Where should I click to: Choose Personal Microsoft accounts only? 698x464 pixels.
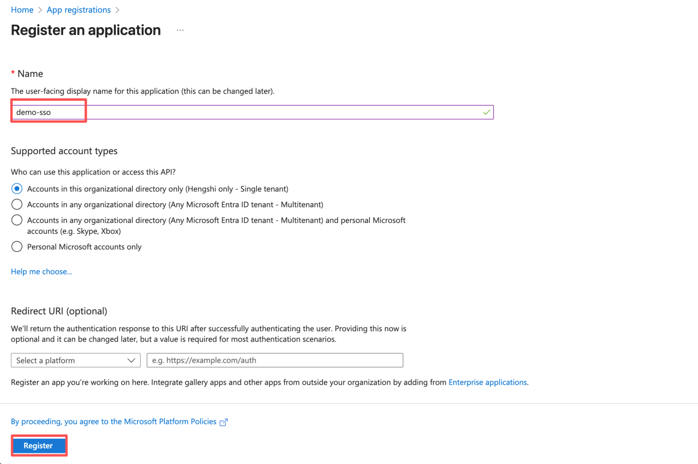coord(17,247)
